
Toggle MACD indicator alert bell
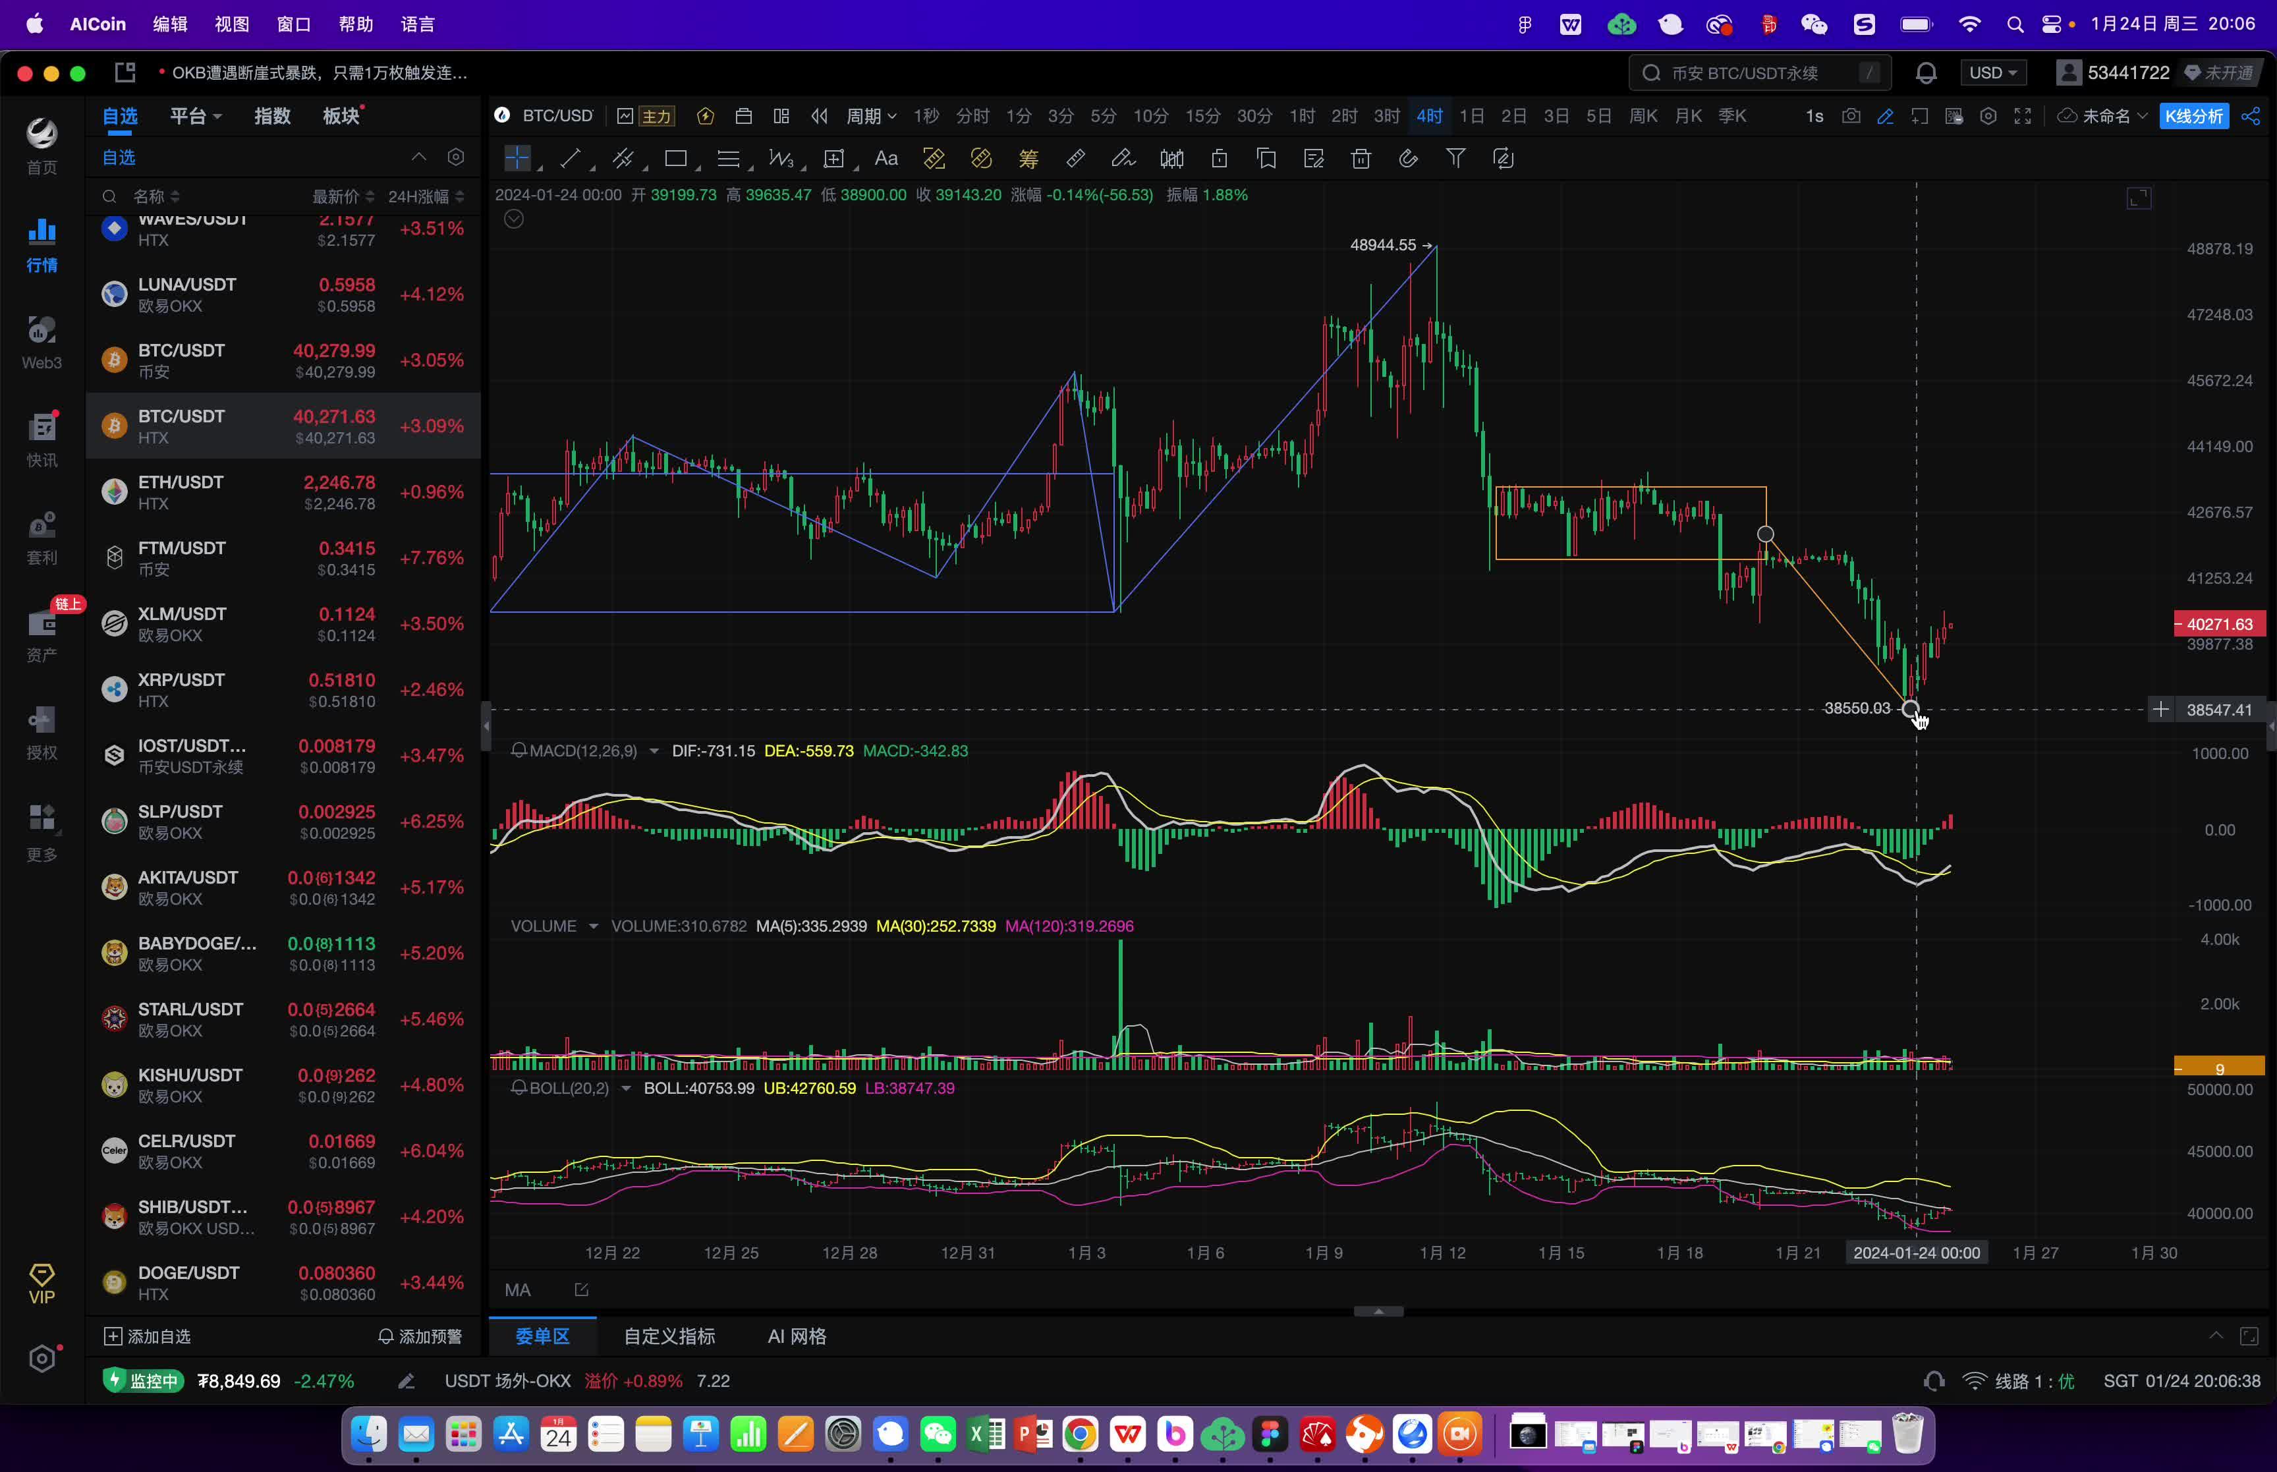tap(518, 750)
